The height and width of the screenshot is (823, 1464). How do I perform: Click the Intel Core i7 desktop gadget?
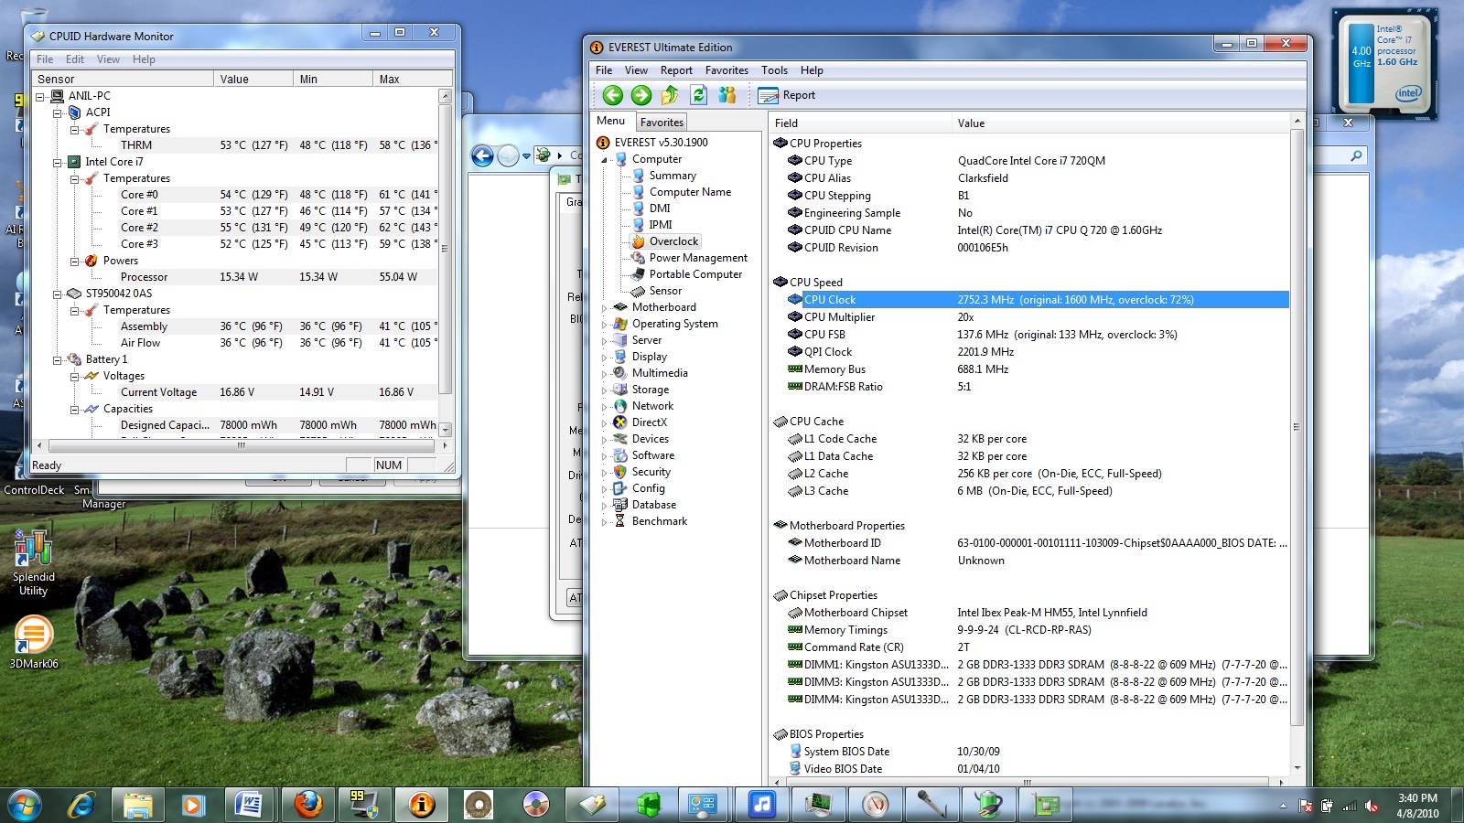click(1383, 62)
